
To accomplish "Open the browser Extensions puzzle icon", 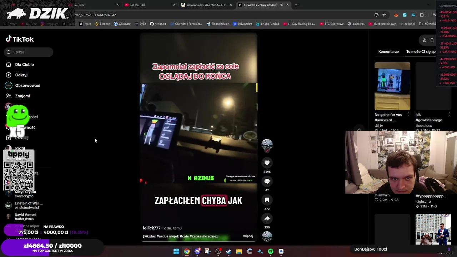I will point(422,15).
